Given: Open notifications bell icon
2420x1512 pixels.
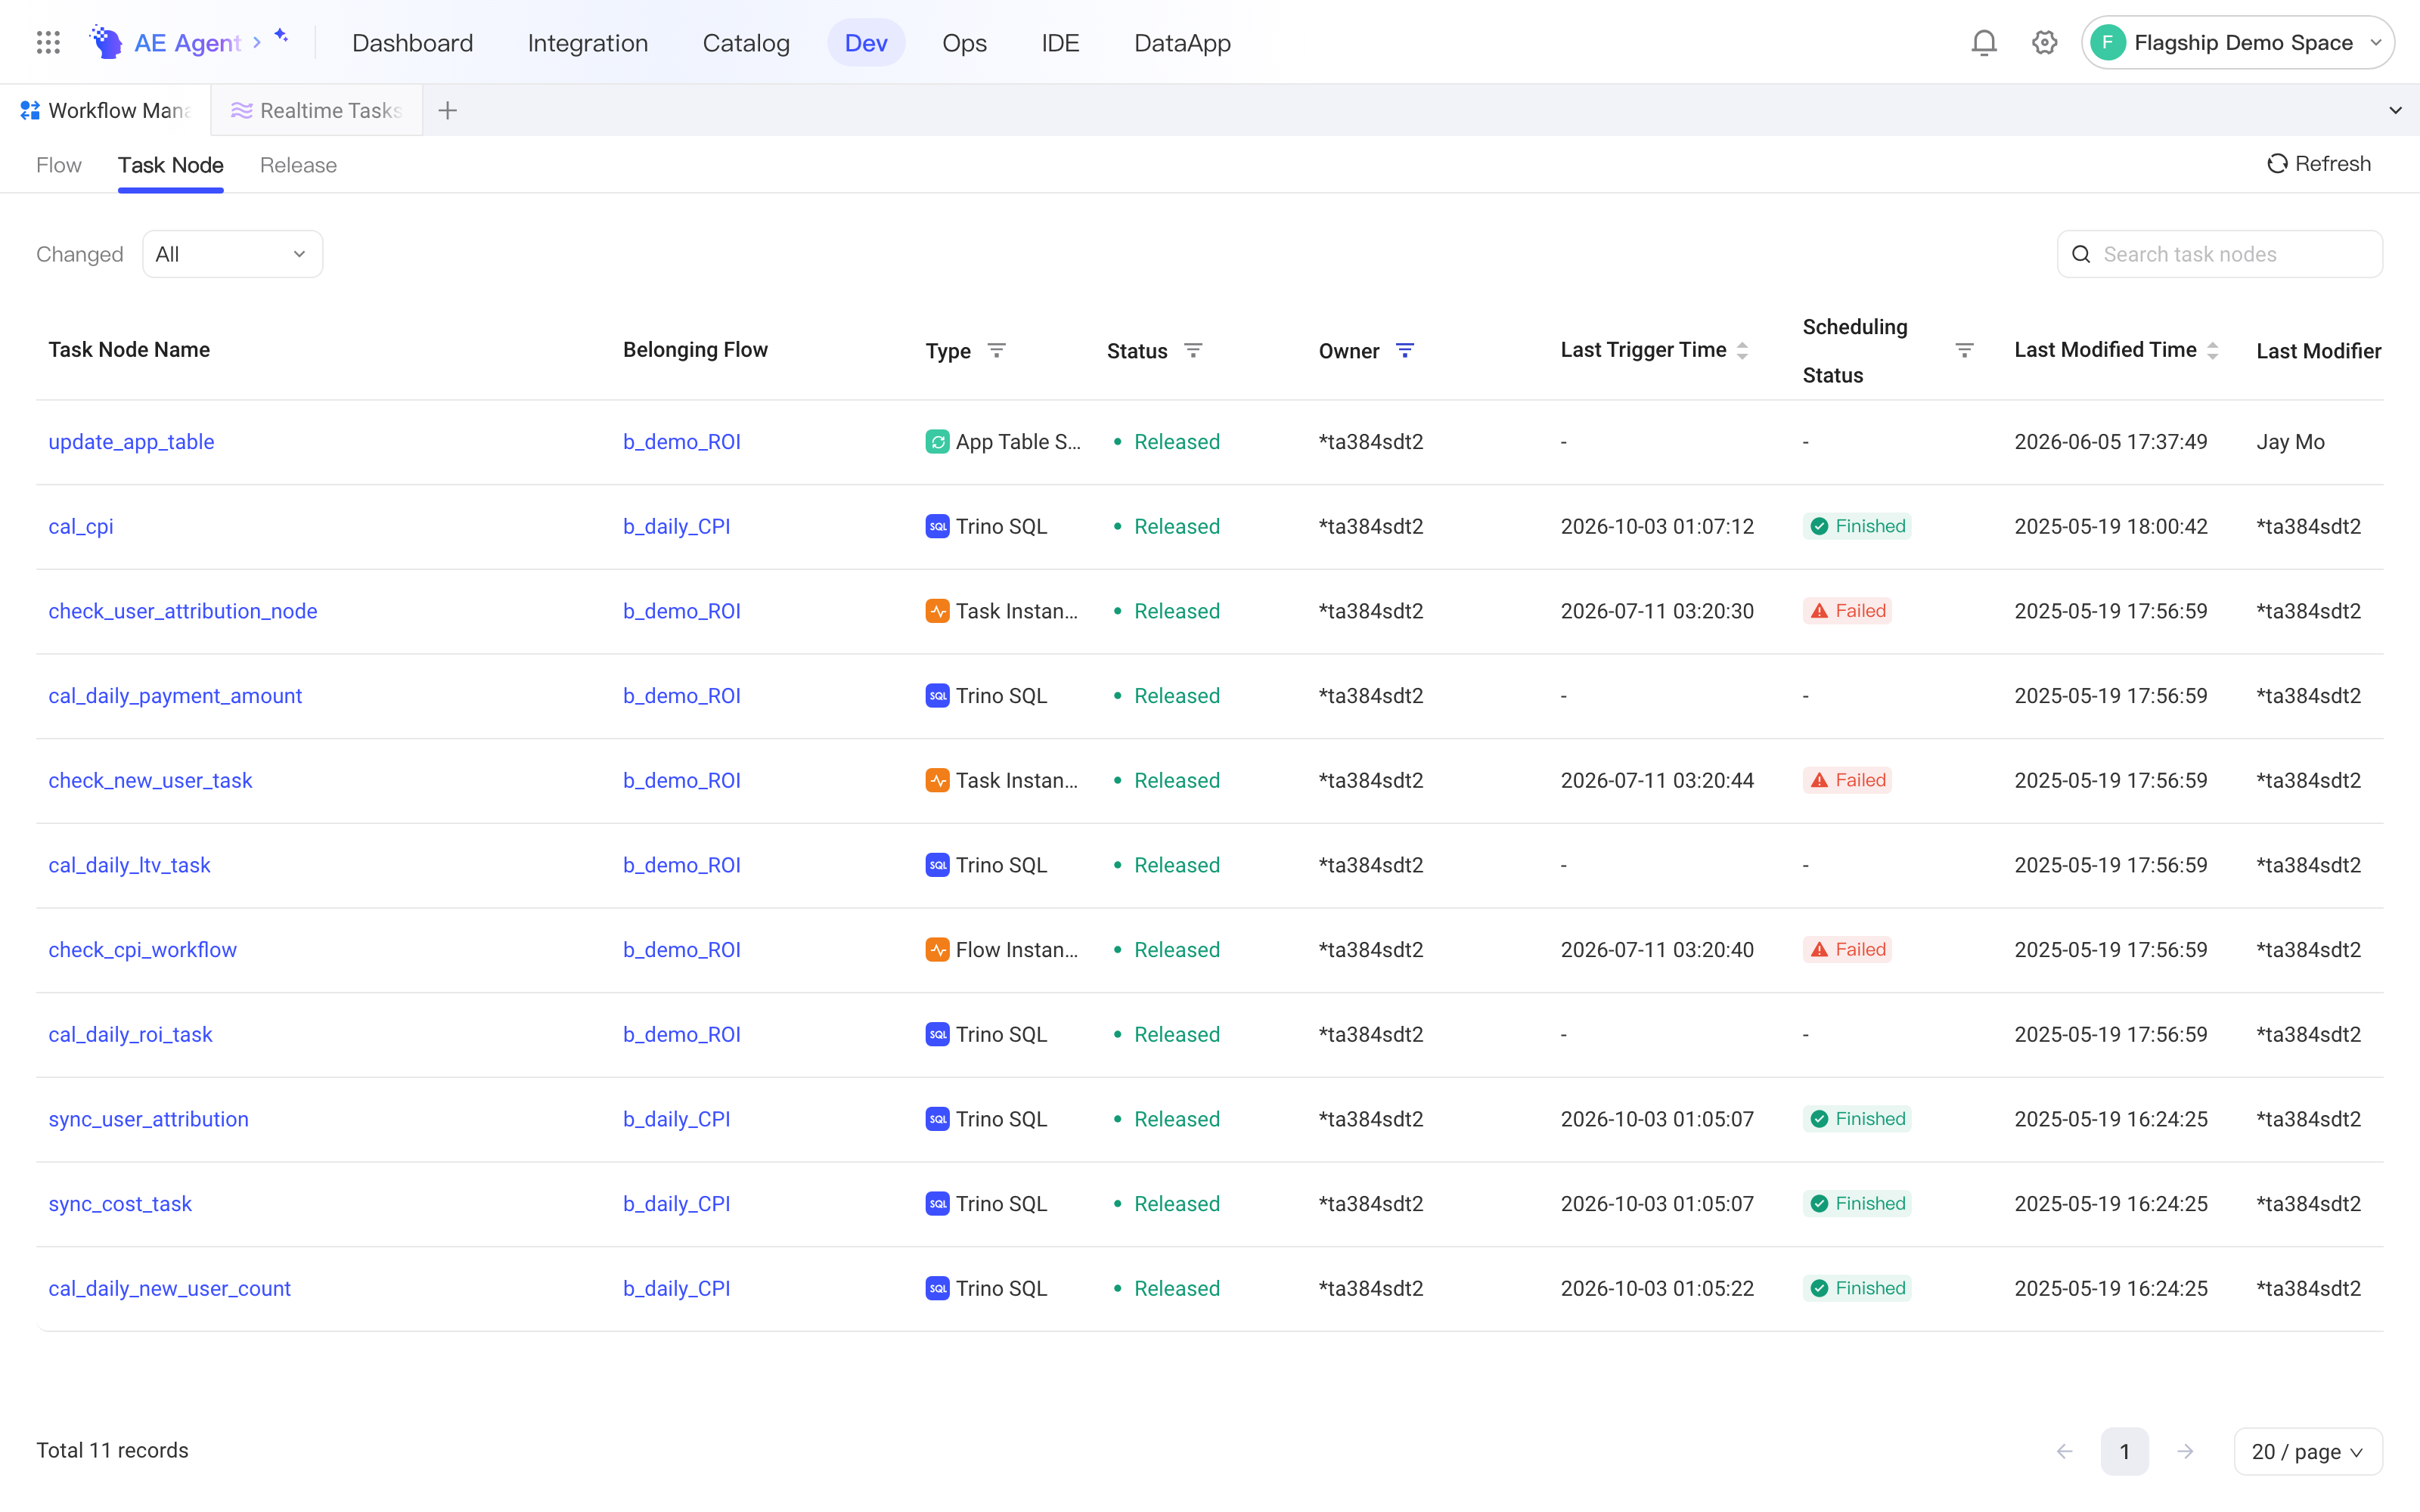Looking at the screenshot, I should coord(1984,42).
